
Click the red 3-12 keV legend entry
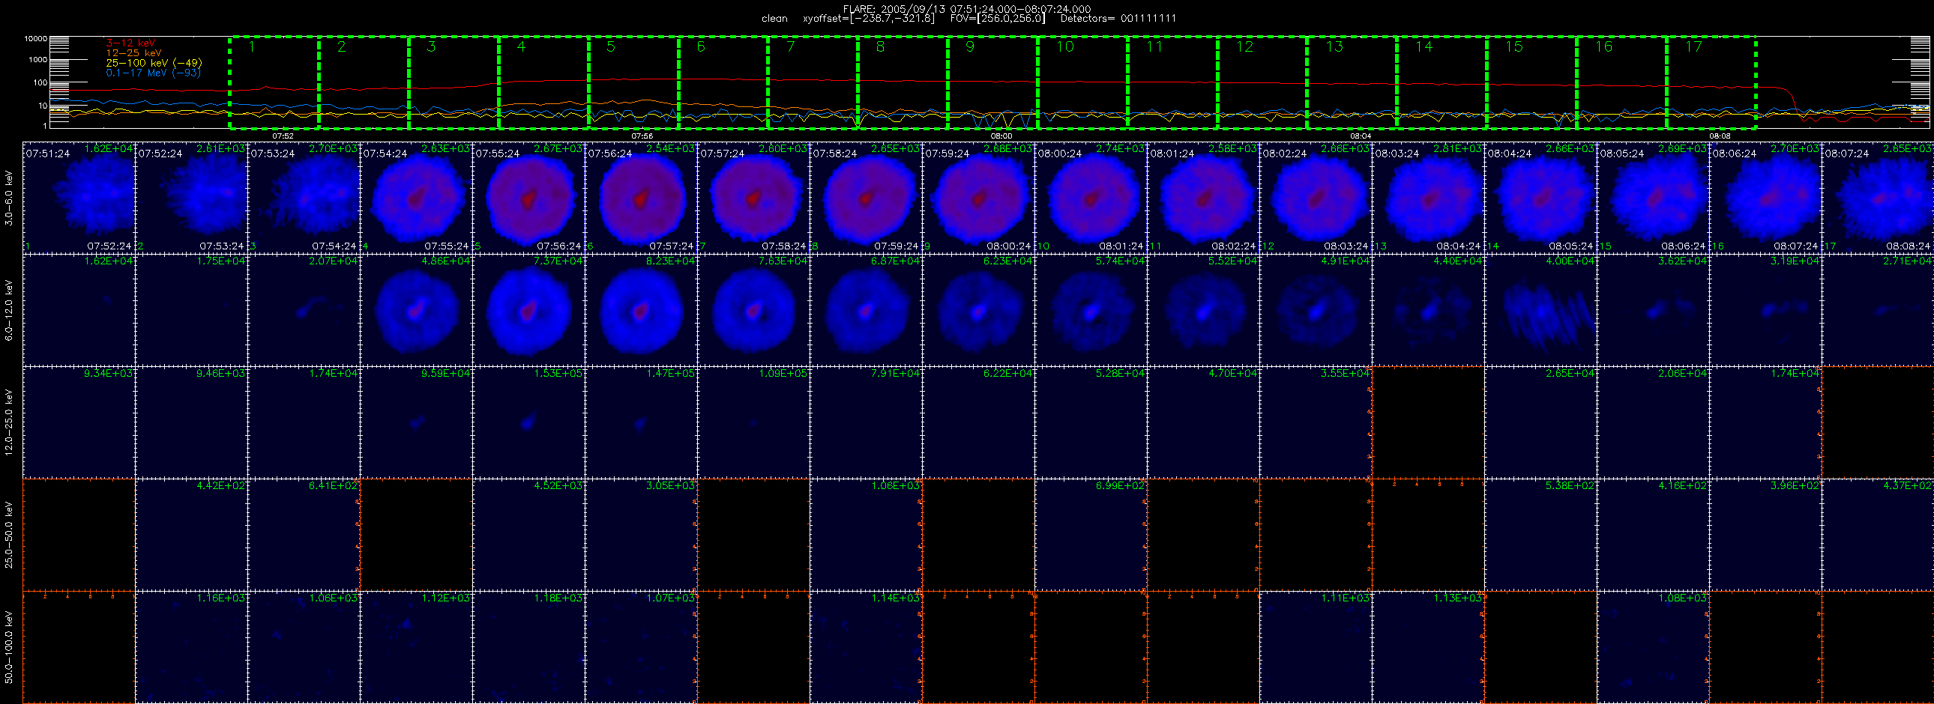click(130, 43)
